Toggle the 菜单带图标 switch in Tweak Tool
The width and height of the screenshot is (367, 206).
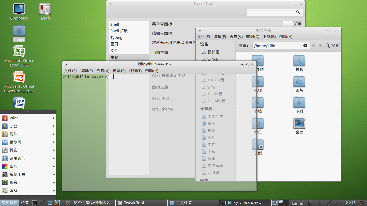click(292, 24)
